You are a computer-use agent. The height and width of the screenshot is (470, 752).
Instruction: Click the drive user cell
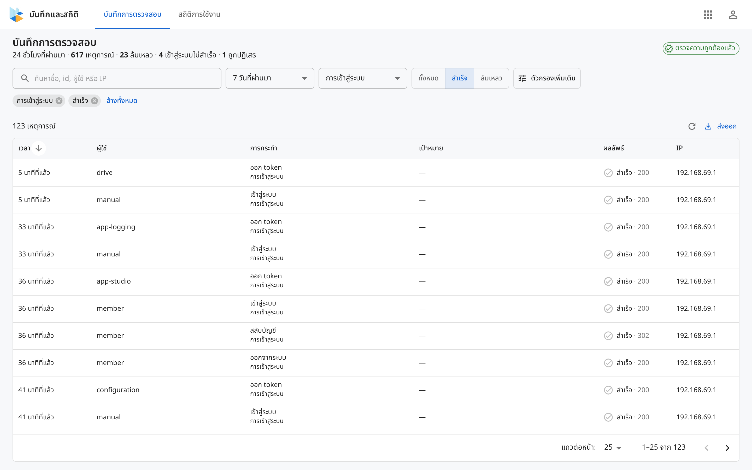(104, 173)
